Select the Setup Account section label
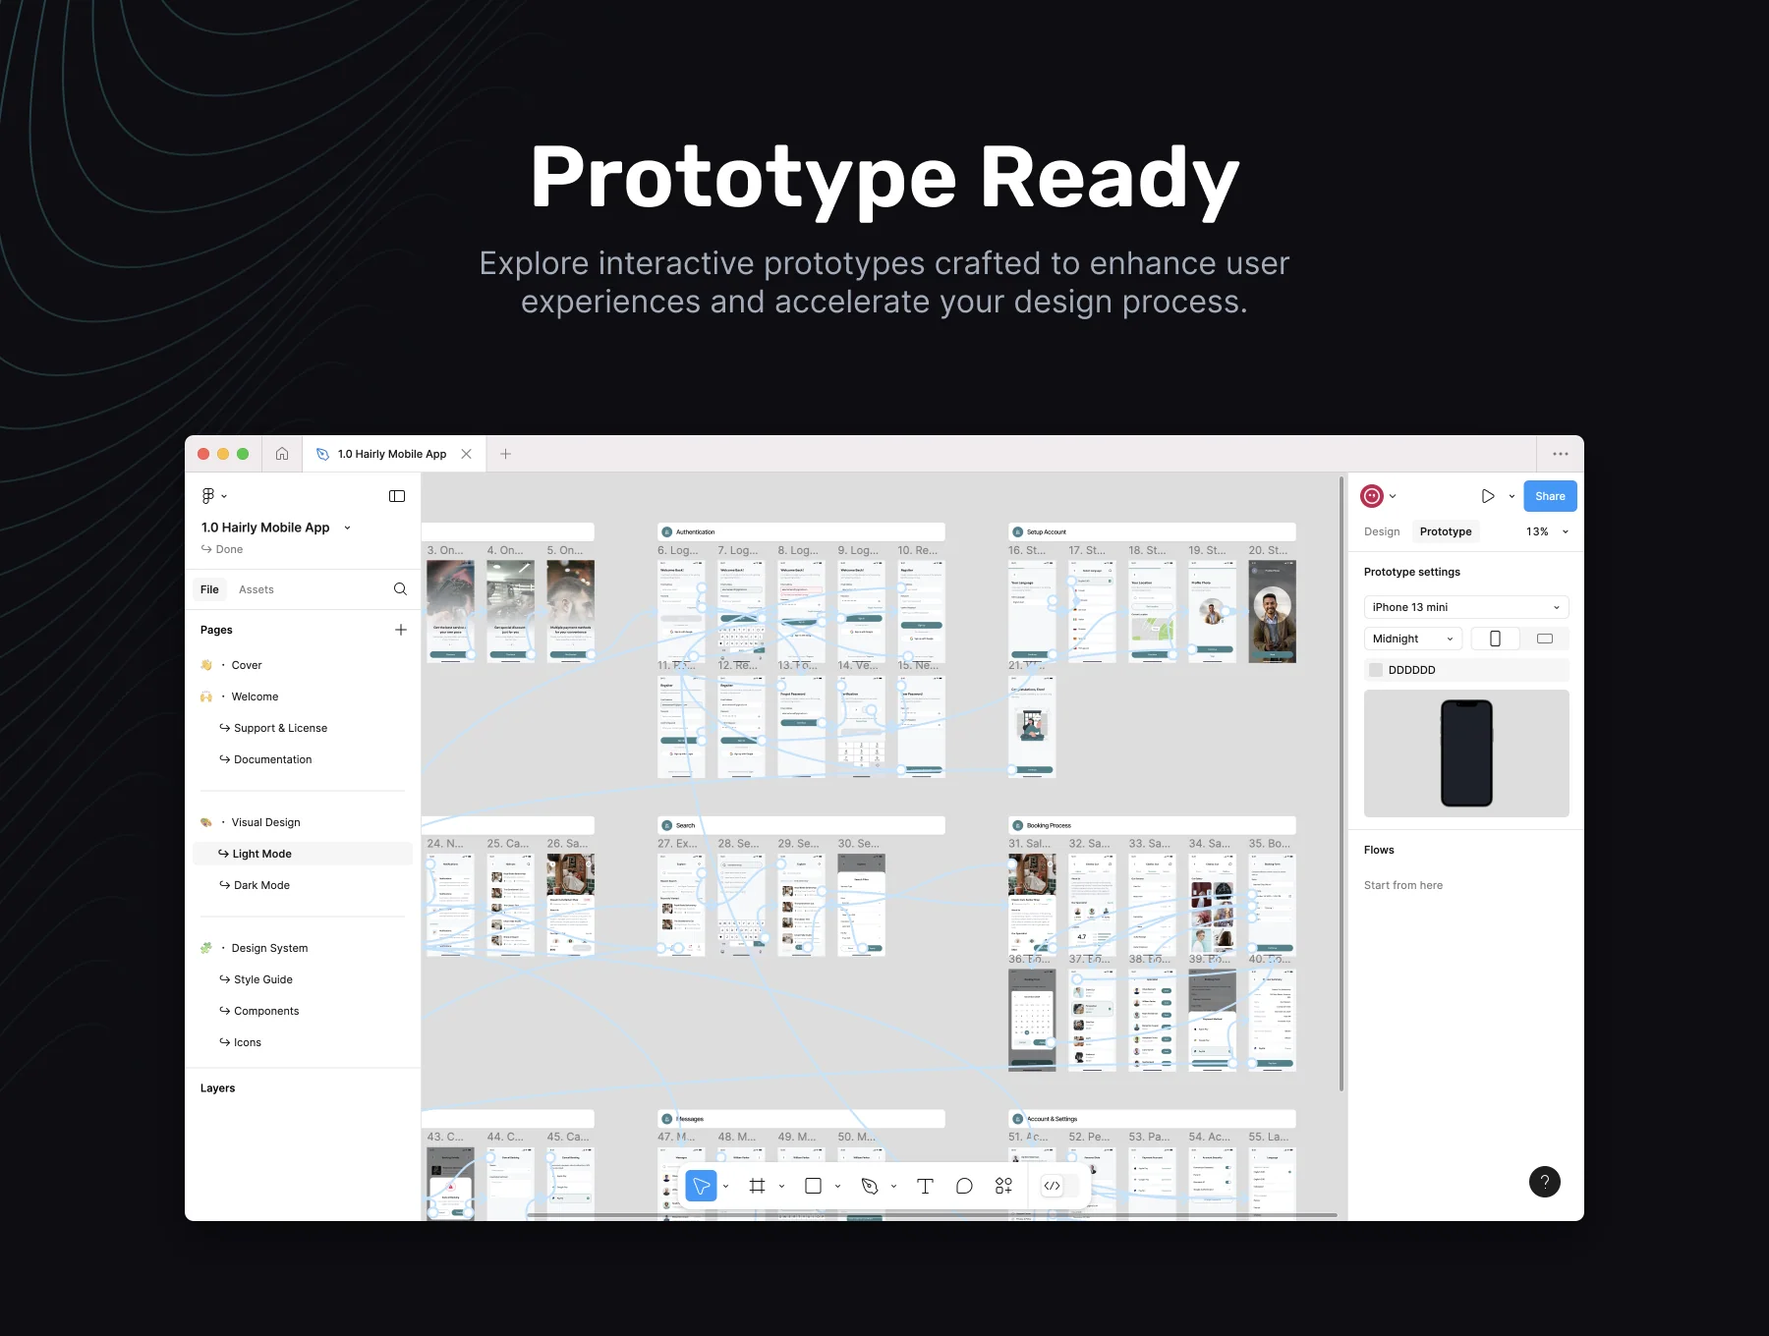This screenshot has width=1769, height=1336. pyautogui.click(x=1047, y=531)
